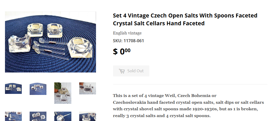
Task: Select second thumbnail in the bottom row
Action: click(38, 116)
